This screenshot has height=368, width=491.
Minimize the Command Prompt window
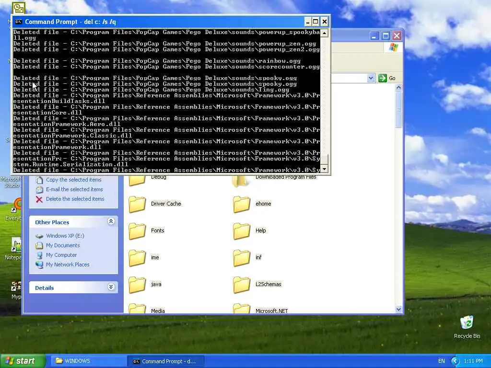[307, 22]
